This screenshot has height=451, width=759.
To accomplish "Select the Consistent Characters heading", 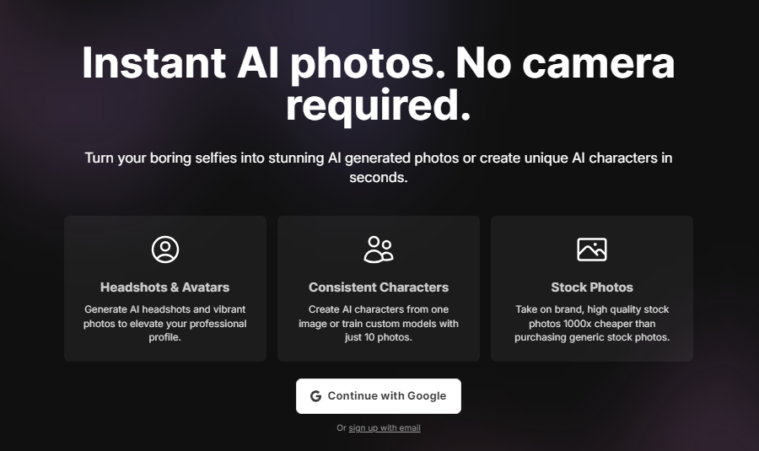I will pos(379,287).
